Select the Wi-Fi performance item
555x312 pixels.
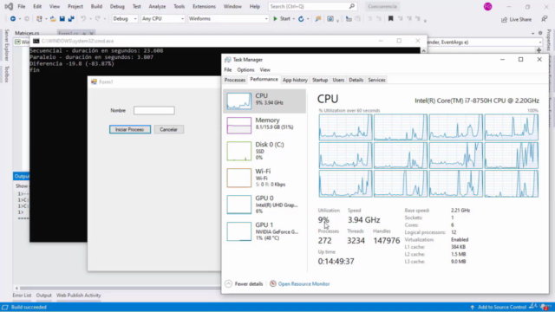pos(264,178)
